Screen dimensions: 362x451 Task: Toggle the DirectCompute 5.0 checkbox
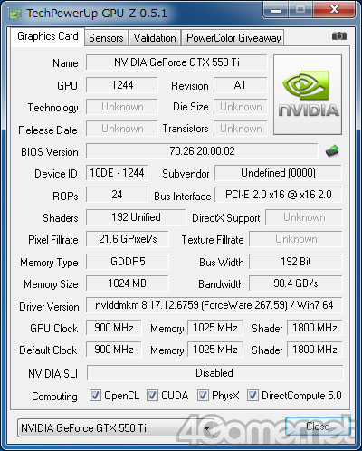point(252,395)
